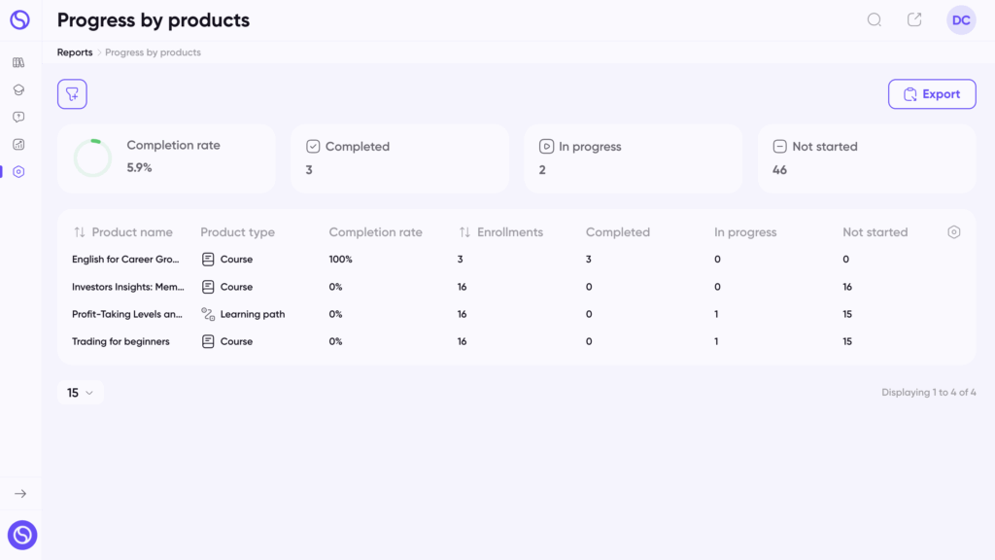Screen dimensions: 995x560
Task: Expand the sidebar with arrow
Action: (20, 493)
